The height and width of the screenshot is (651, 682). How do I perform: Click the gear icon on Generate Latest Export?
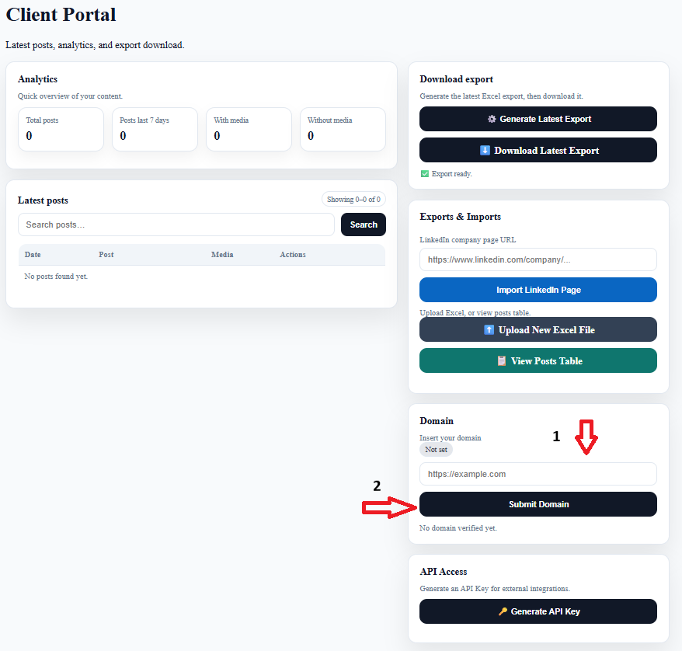point(492,119)
